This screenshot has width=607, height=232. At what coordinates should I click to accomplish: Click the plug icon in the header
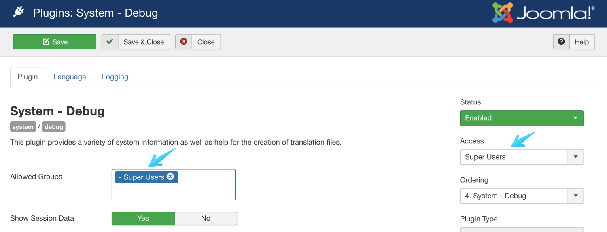pos(19,13)
